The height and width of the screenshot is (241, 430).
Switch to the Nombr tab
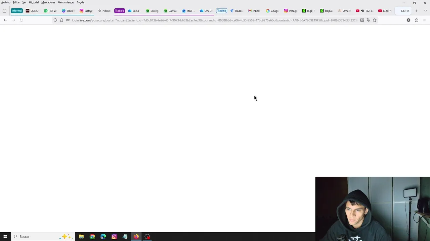pos(104,11)
